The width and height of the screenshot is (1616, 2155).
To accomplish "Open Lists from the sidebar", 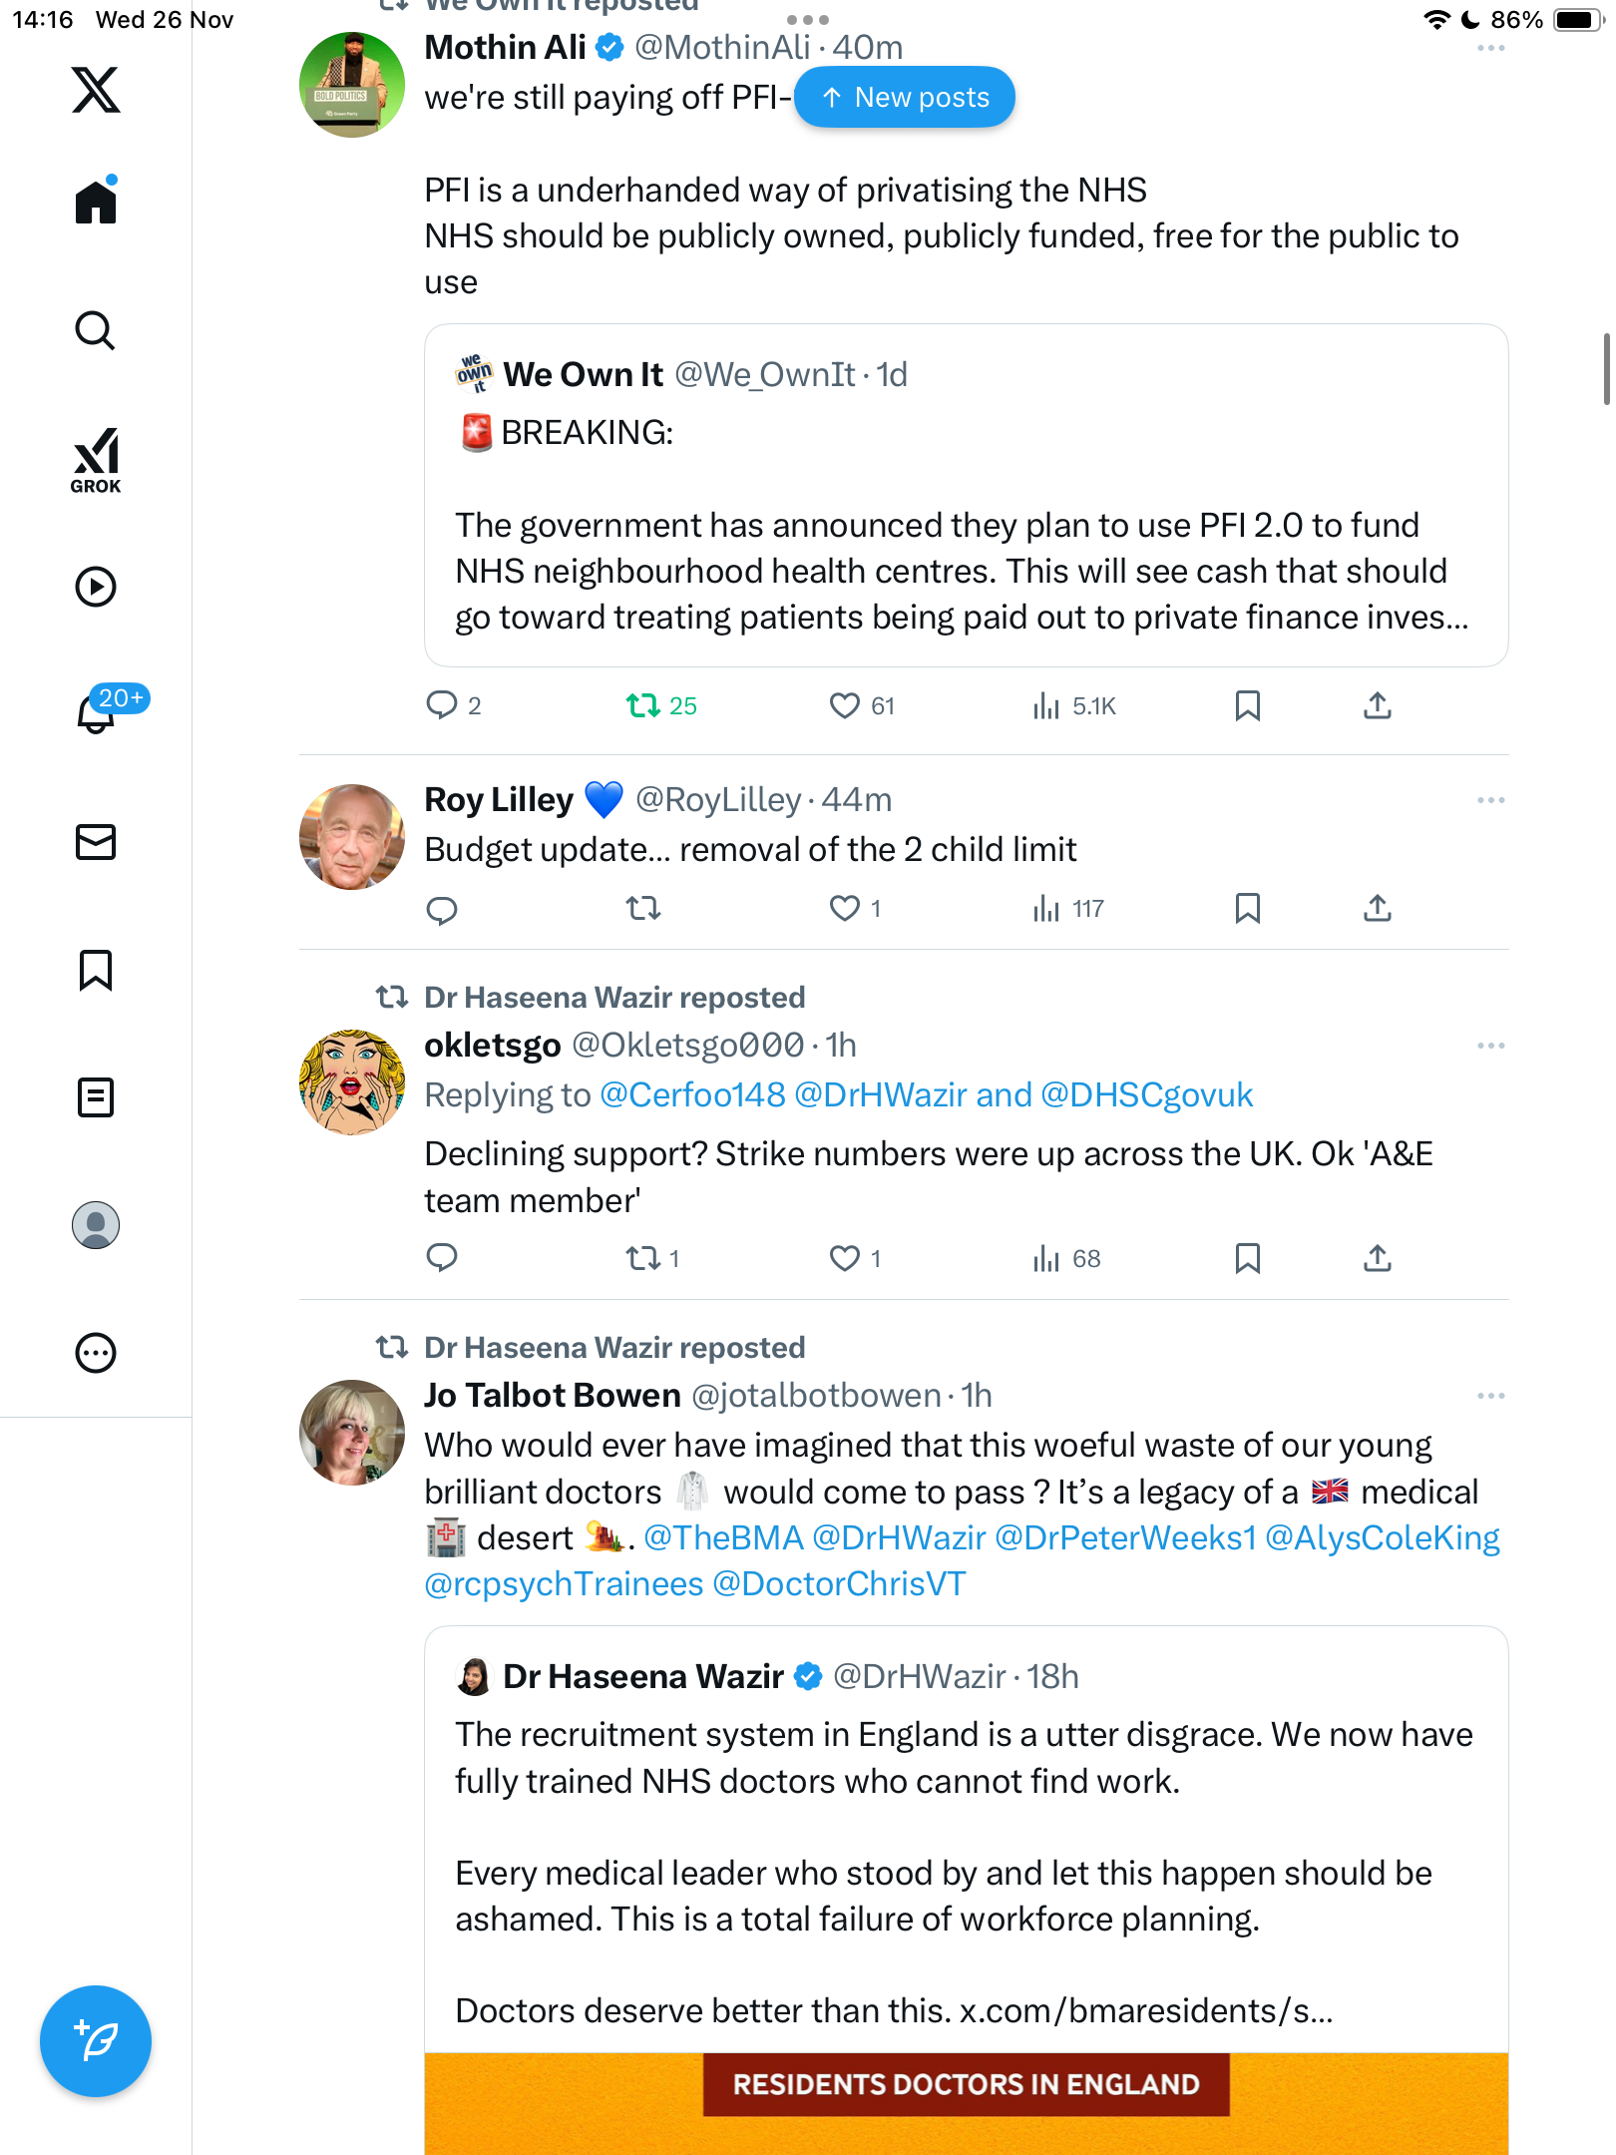I will [96, 1097].
